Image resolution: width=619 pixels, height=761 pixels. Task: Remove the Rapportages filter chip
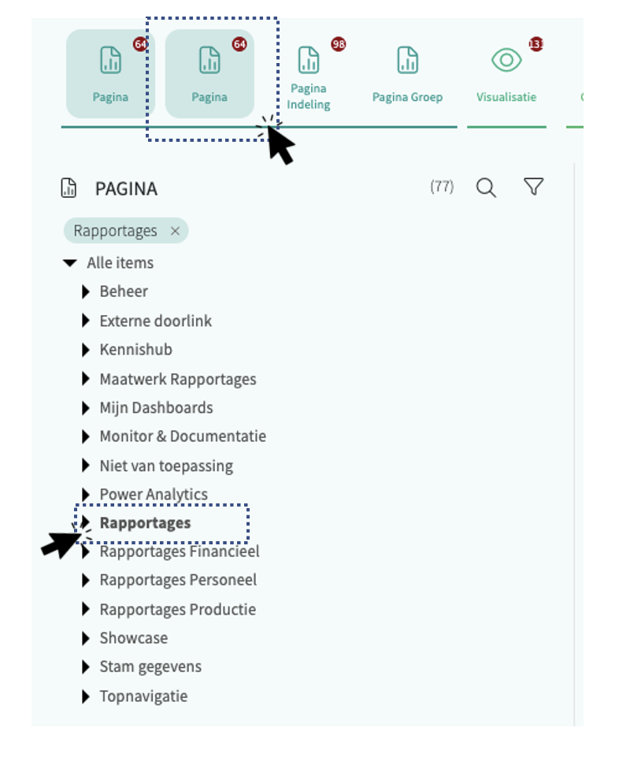[176, 231]
